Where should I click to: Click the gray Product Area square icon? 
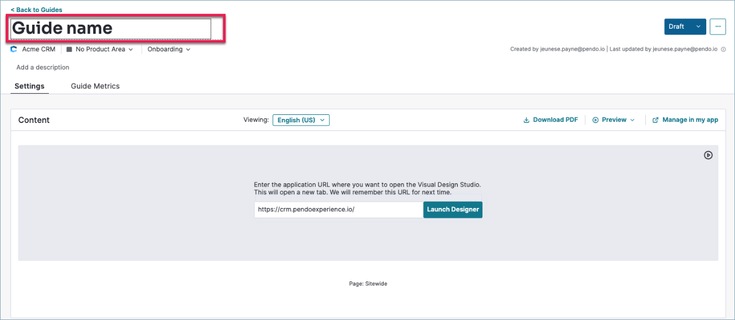point(69,49)
